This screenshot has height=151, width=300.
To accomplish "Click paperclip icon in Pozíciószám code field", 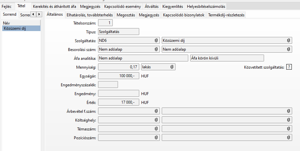I will (x=156, y=138).
